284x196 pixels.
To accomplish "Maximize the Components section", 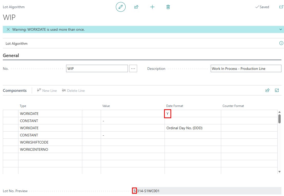I will tap(277, 90).
